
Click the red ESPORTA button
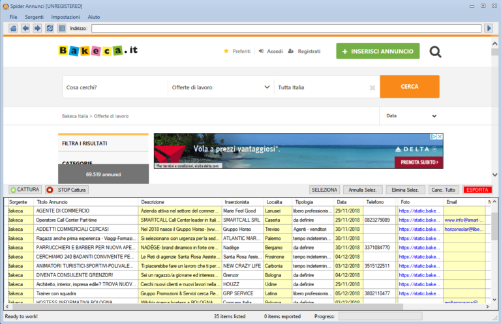[478, 190]
